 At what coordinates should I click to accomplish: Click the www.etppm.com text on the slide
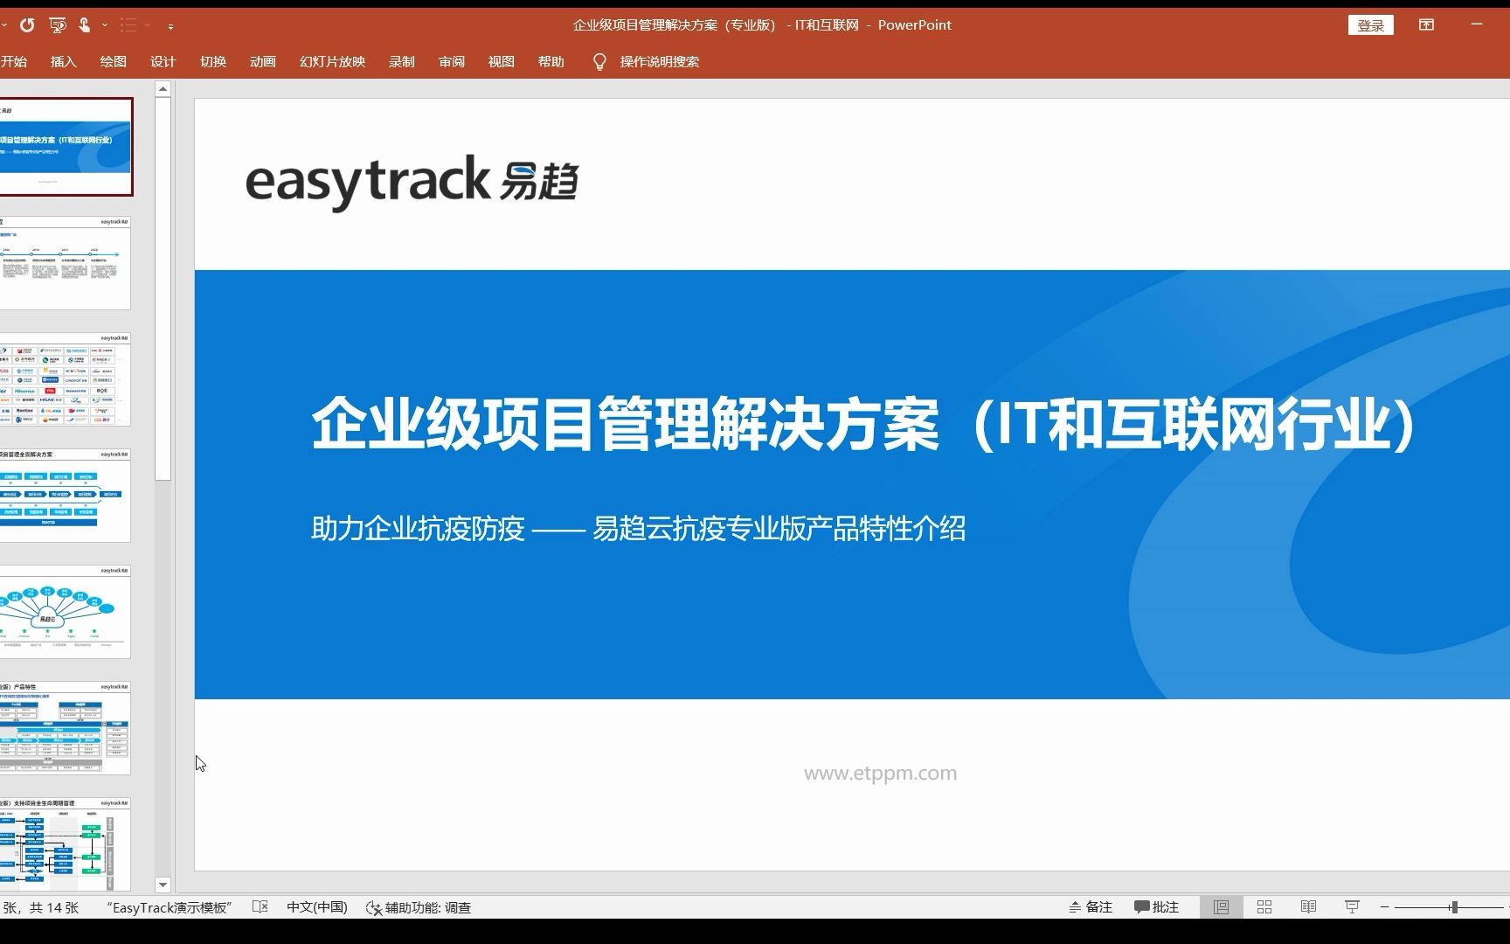(880, 773)
